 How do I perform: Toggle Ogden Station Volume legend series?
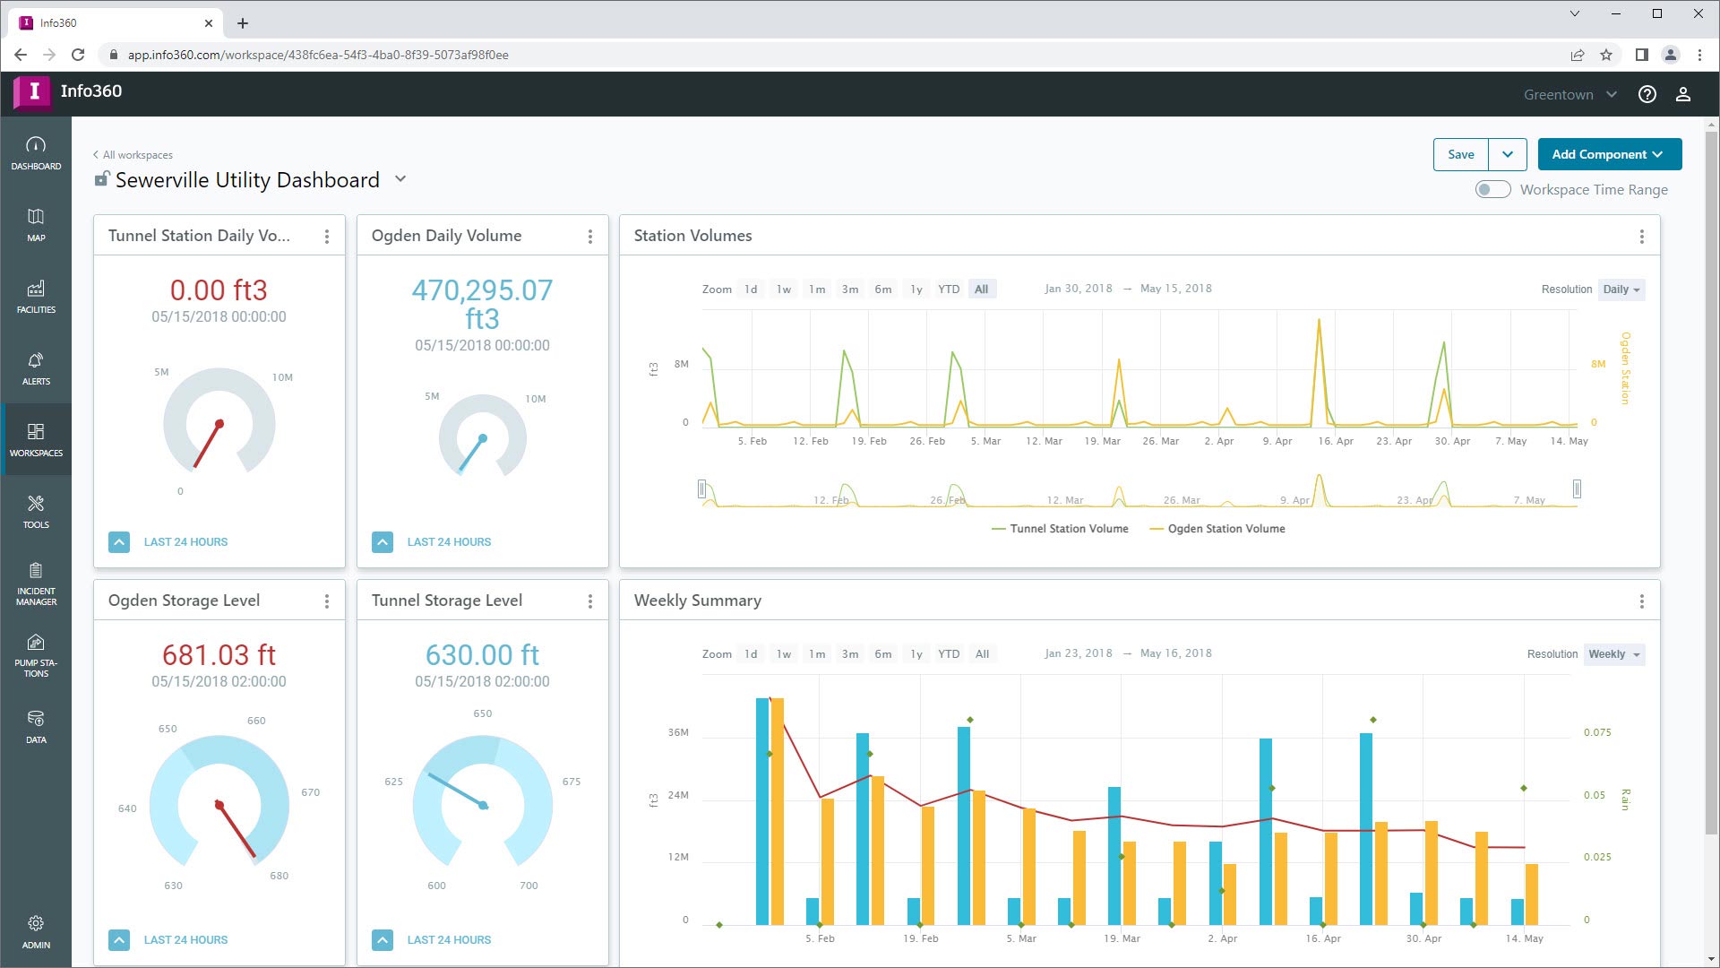(x=1217, y=529)
